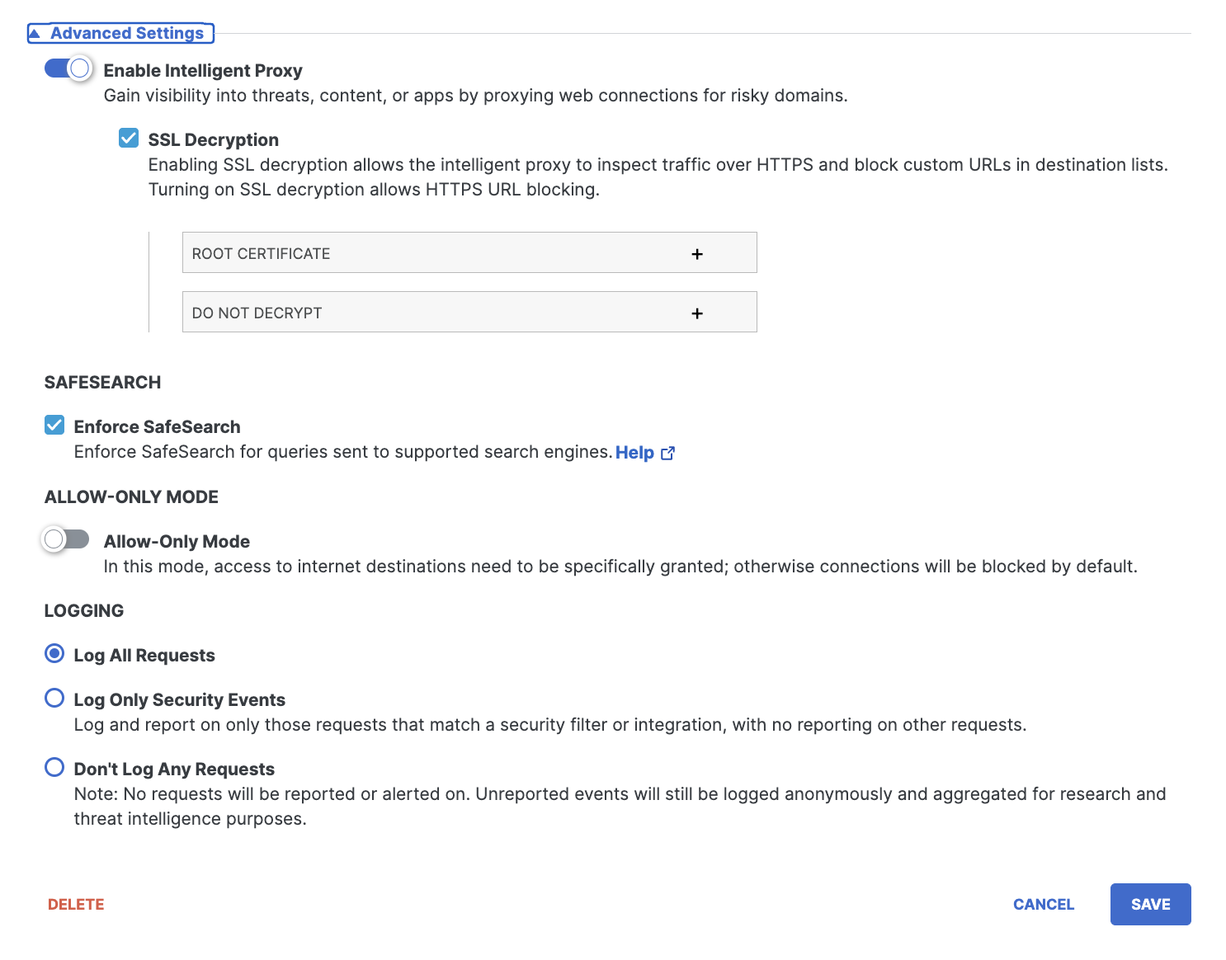Disable the Enable Intelligent Proxy toggle
1226x960 pixels.
68,68
